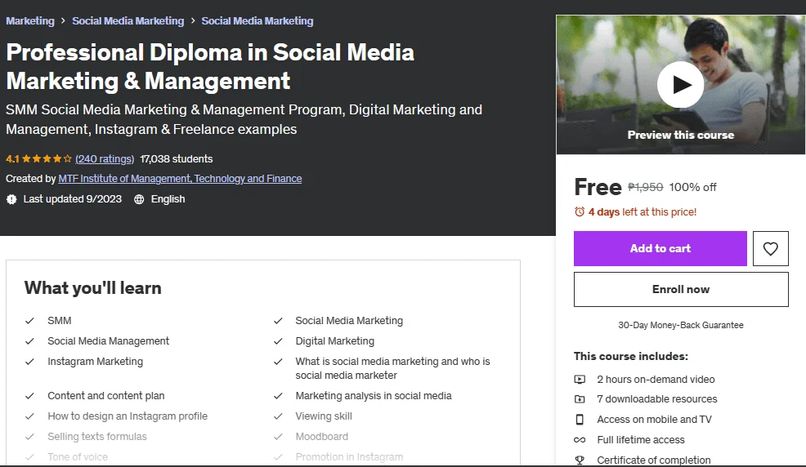Click the checkmark beside Instagram Marketing

[x=29, y=362]
